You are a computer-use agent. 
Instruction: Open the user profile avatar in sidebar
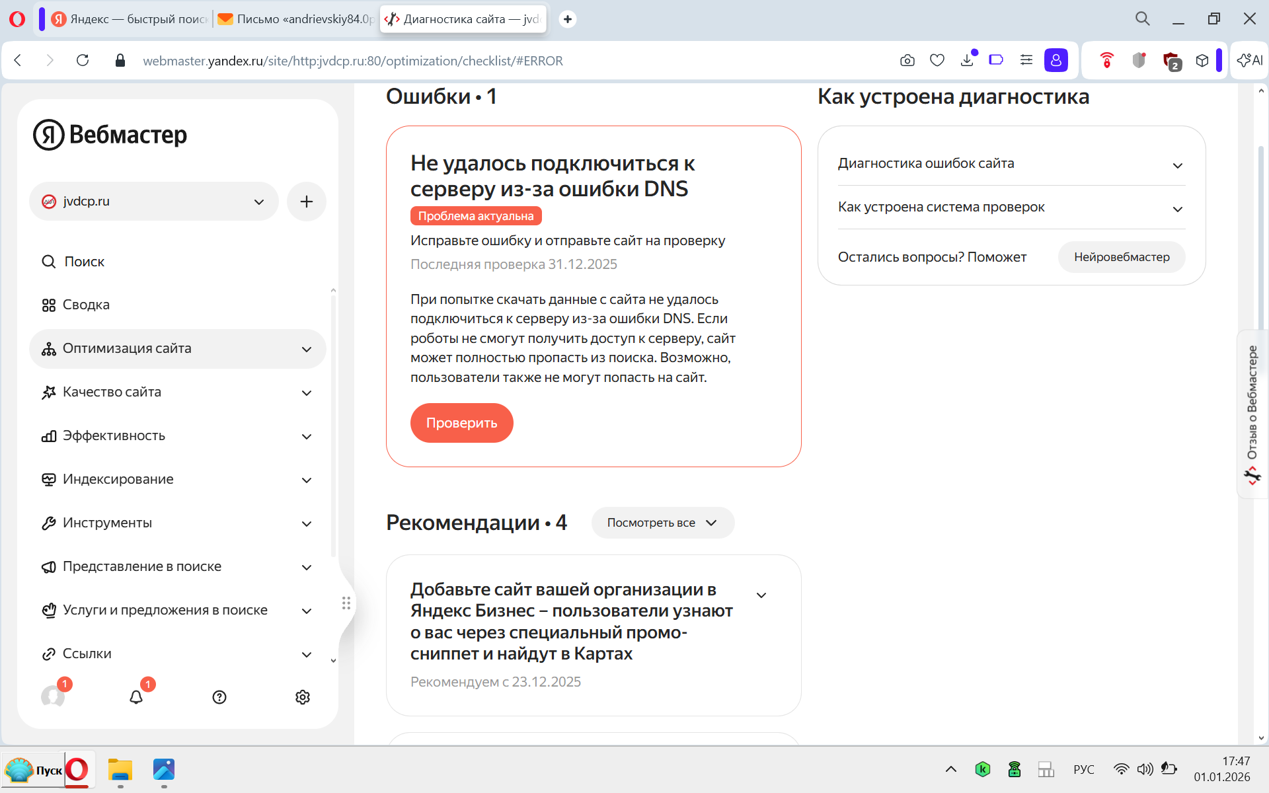point(53,697)
